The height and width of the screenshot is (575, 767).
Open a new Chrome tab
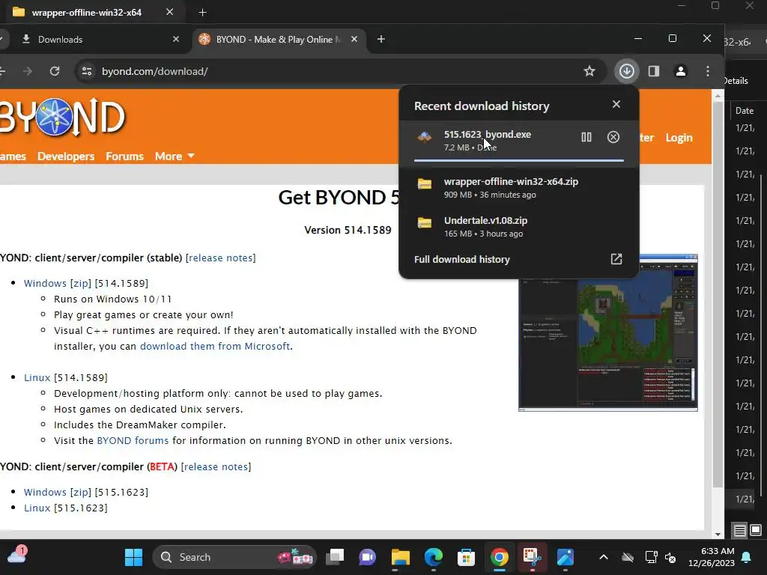381,39
